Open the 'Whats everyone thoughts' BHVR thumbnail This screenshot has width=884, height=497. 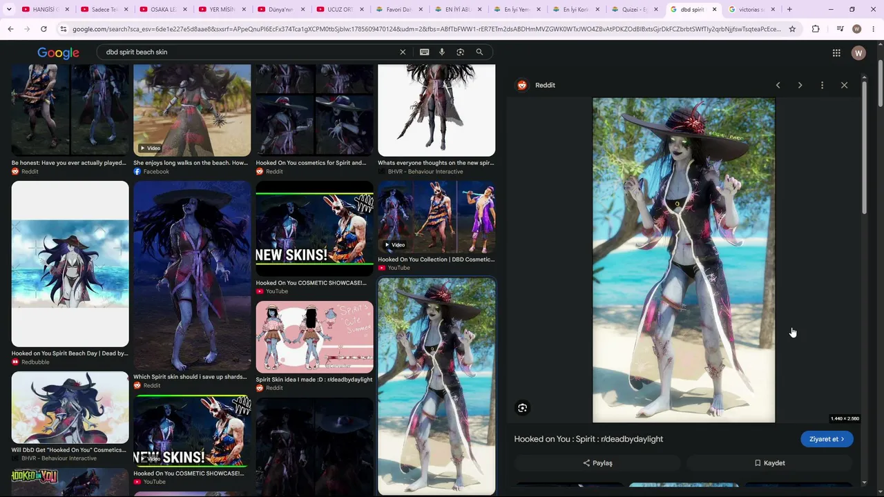coord(436,110)
